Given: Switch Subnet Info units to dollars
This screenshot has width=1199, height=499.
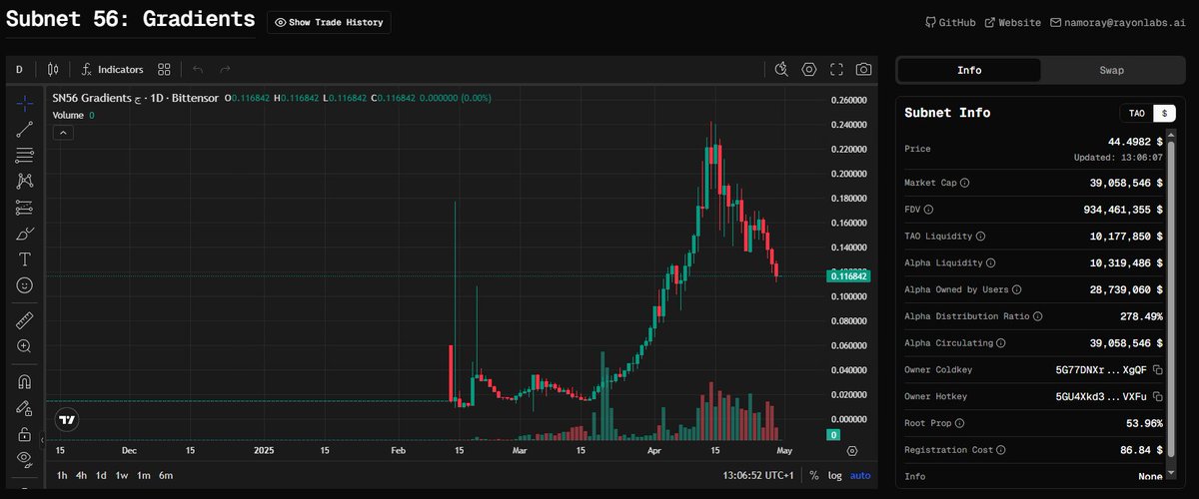Looking at the screenshot, I should click(x=1164, y=114).
